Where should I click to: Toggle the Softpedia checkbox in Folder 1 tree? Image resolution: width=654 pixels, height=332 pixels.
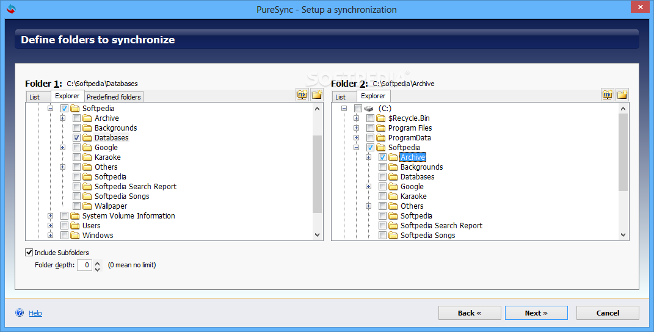[x=64, y=109]
